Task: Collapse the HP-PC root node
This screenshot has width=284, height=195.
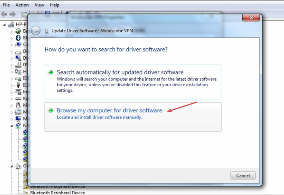Action: click(4, 25)
